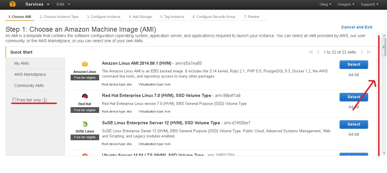This screenshot has width=387, height=173.
Task: Open AWS Marketplace list
Action: pyautogui.click(x=35, y=74)
